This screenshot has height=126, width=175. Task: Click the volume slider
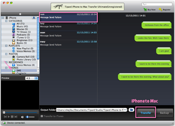[x=30, y=117]
